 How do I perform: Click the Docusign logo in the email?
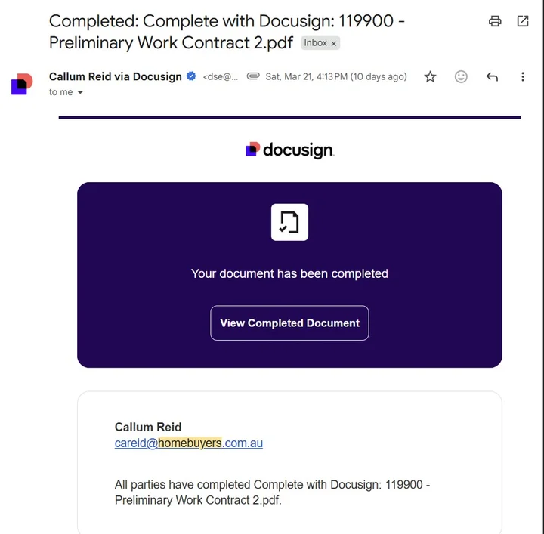pyautogui.click(x=289, y=150)
